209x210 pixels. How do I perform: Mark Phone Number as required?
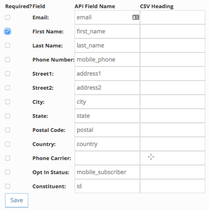point(8,59)
